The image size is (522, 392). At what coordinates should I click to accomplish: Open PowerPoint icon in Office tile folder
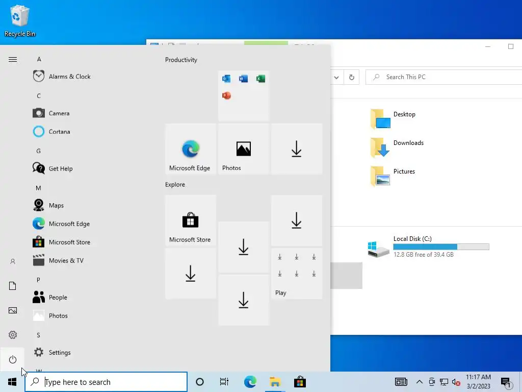coord(226,95)
